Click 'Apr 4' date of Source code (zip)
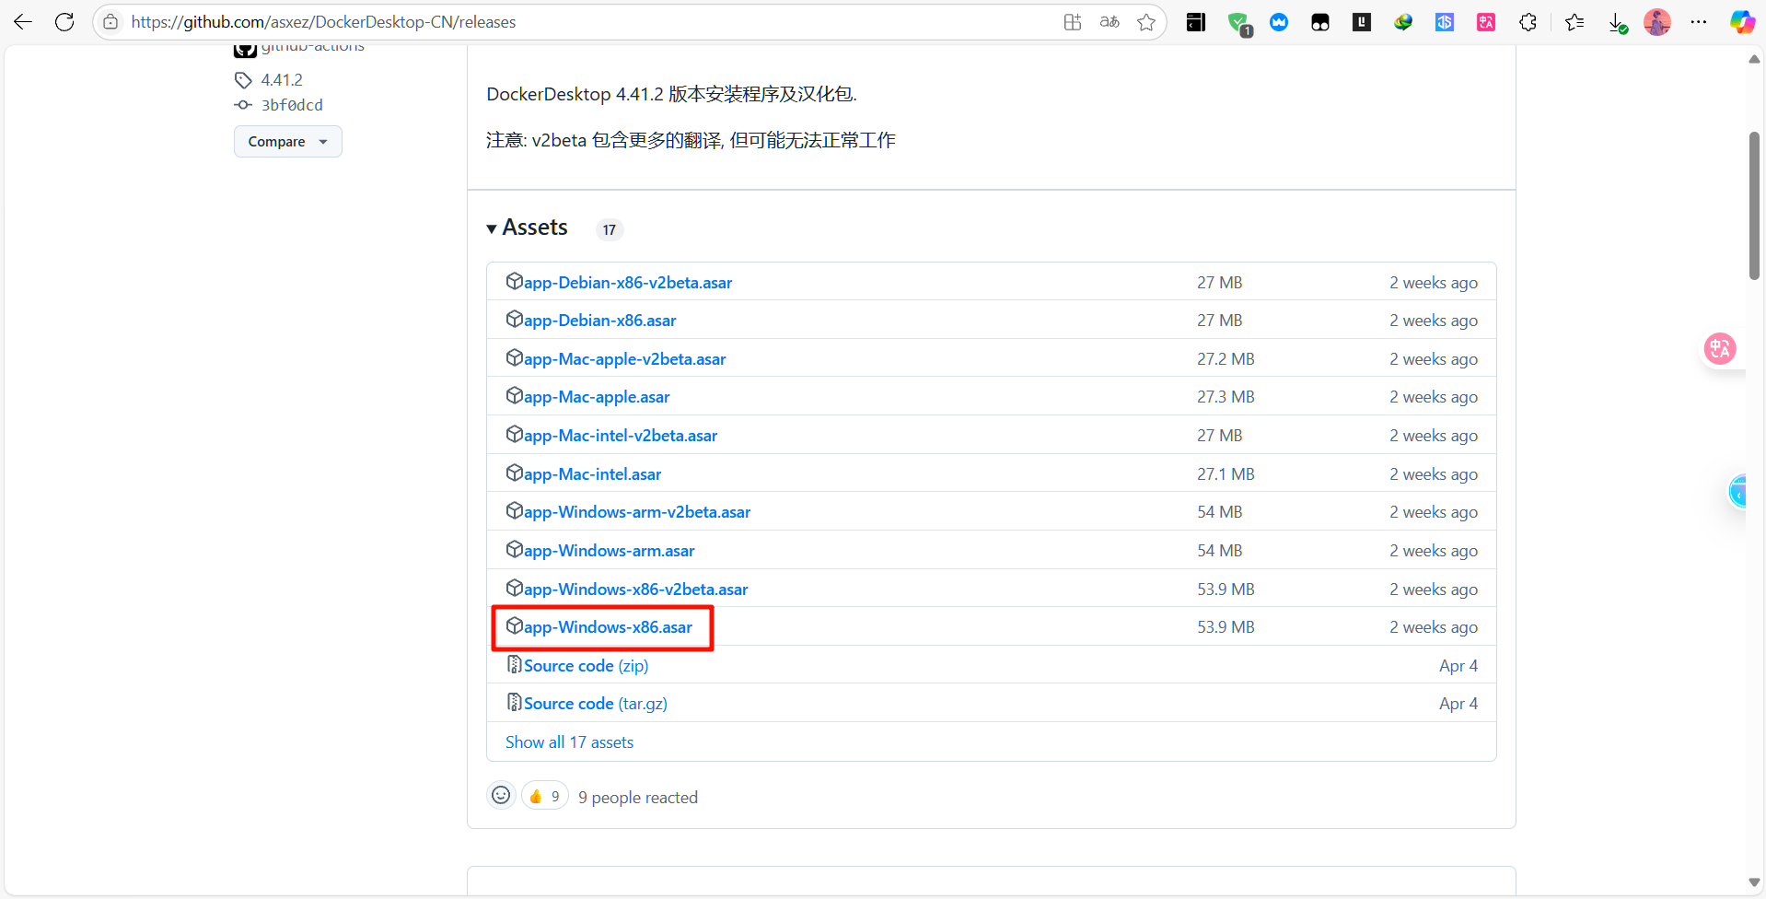 point(1458,665)
